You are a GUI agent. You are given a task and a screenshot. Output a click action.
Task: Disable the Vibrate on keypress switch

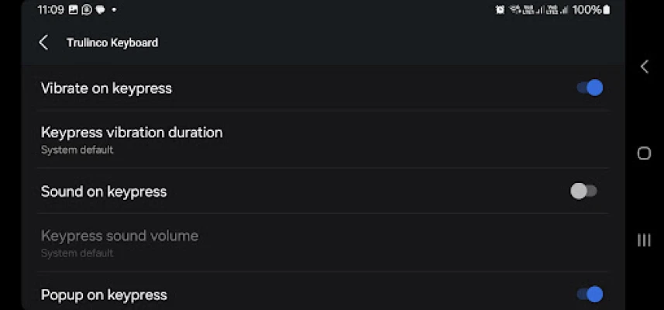590,88
